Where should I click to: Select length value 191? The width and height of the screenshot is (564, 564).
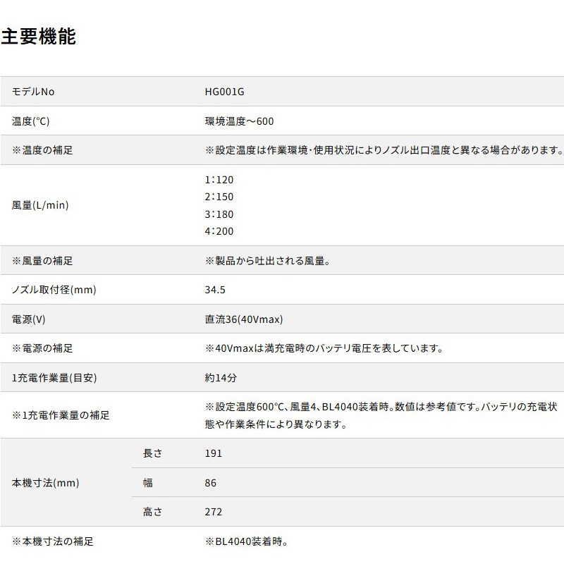214,453
